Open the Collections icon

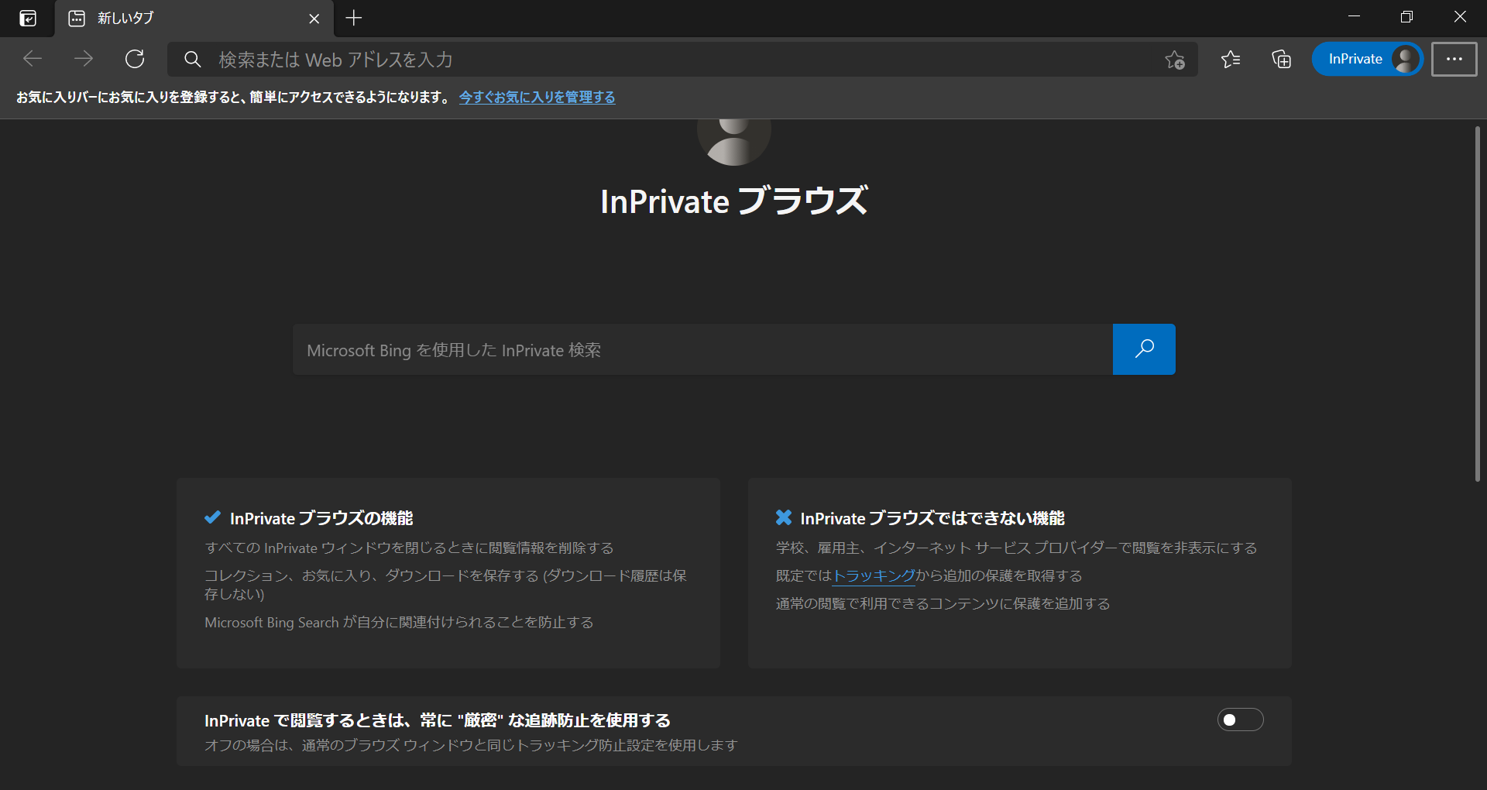point(1281,59)
